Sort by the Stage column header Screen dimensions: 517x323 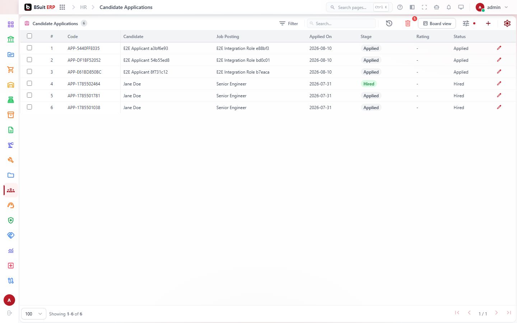click(x=366, y=37)
